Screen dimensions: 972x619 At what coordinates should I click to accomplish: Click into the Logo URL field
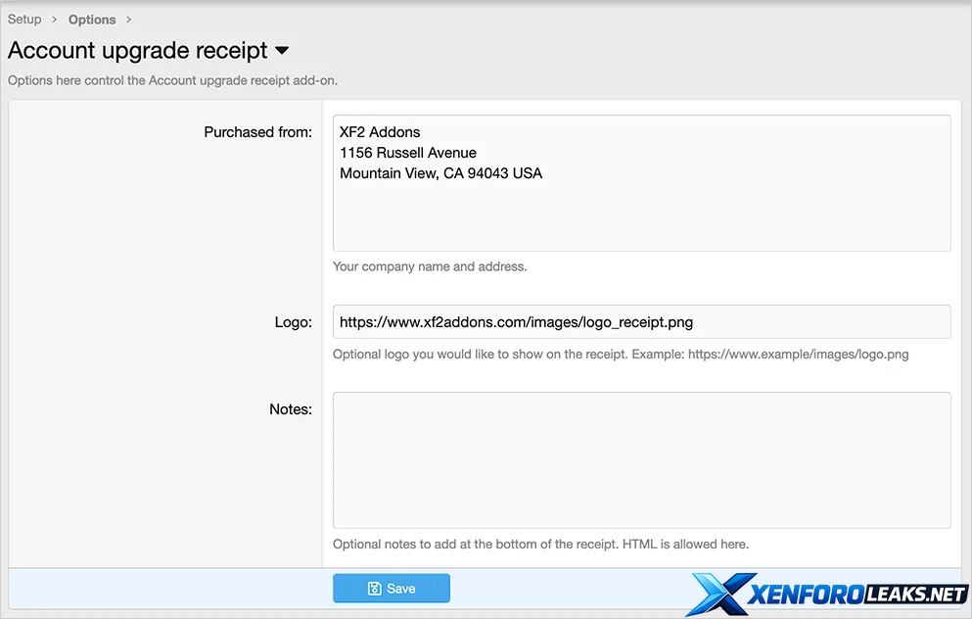[x=641, y=321]
